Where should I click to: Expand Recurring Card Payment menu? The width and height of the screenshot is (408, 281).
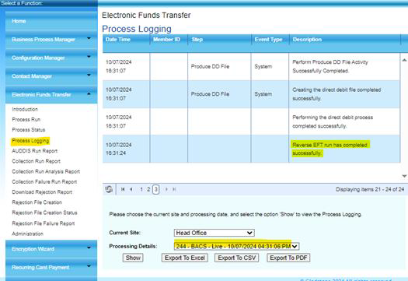click(x=51, y=267)
